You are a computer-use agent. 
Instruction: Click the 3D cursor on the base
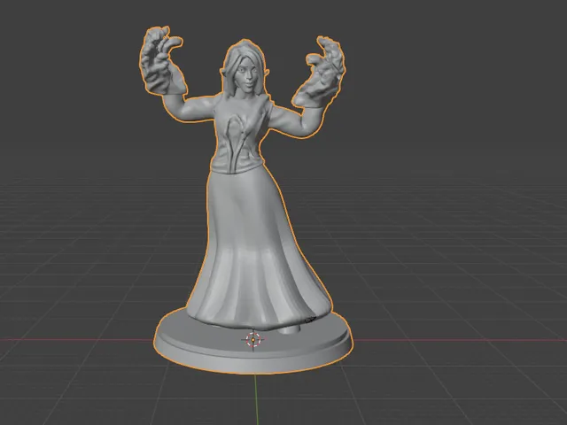pos(253,340)
